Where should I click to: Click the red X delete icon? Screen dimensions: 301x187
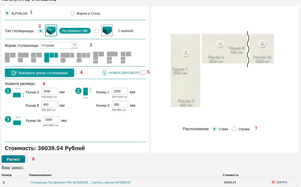tap(273, 182)
